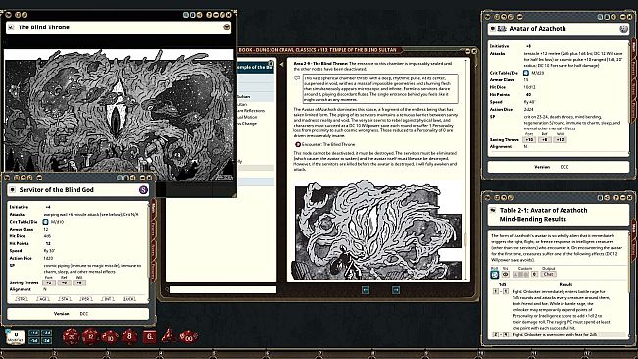Image resolution: width=638 pixels, height=359 pixels.
Task: Click link icon beside The Blind Throne title
Action: (11, 27)
